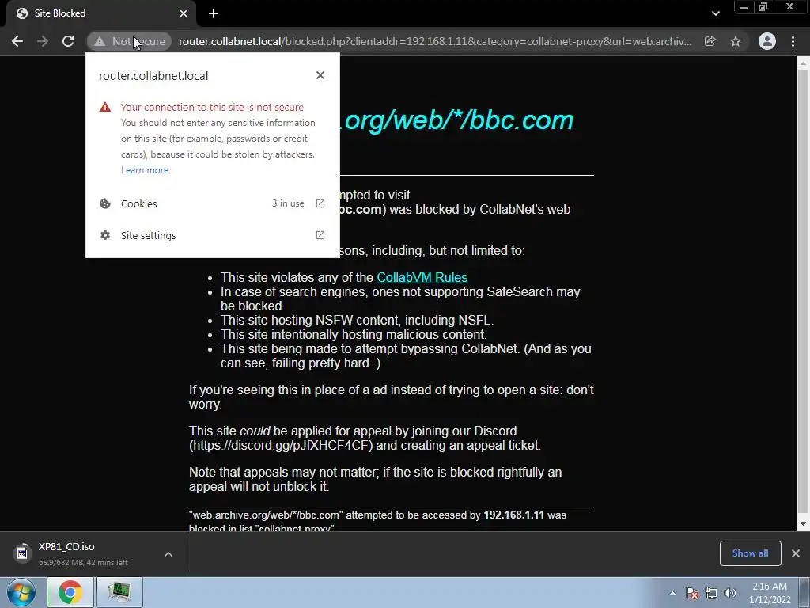The image size is (810, 608).
Task: Open Chrome's three-dot menu
Action: point(793,41)
